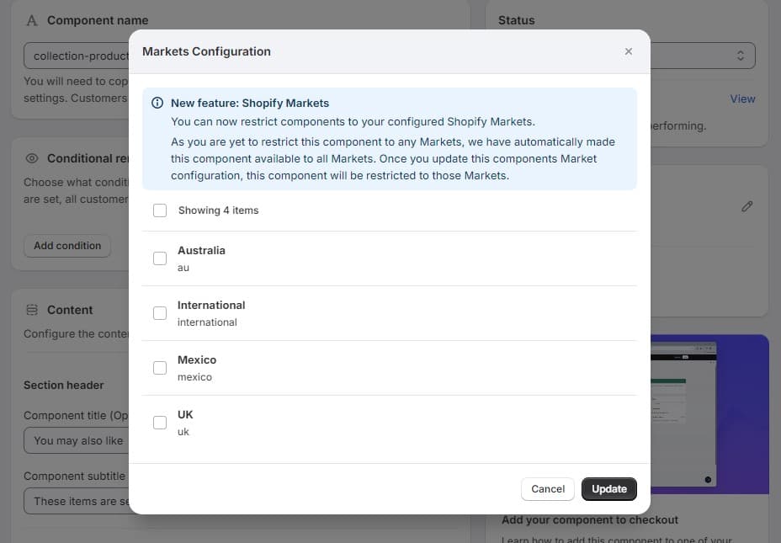The image size is (781, 543).
Task: Click the Component name letter icon
Action: 32,20
